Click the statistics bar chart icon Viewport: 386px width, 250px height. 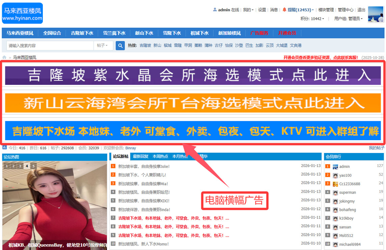tap(5, 148)
